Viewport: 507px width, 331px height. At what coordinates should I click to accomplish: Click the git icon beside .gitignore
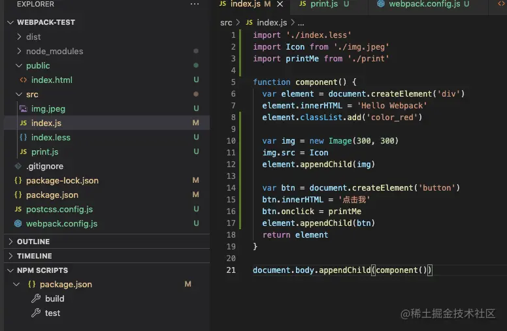18,166
